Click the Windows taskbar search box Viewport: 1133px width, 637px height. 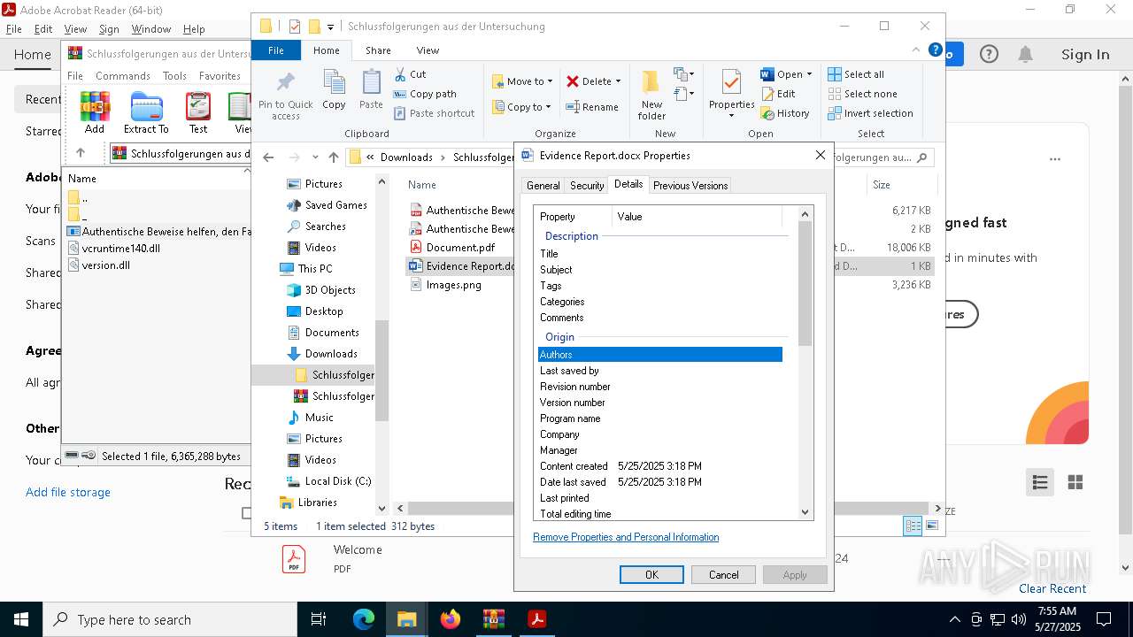[170, 619]
